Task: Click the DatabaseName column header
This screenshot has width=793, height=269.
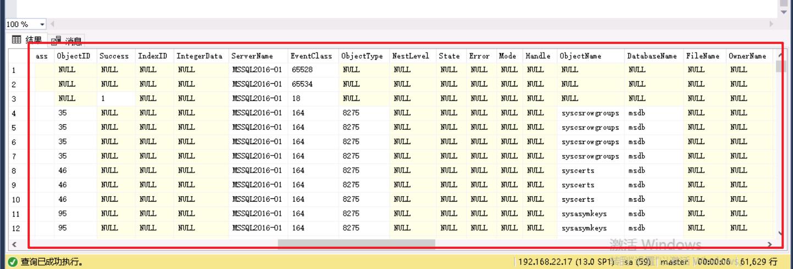Action: pos(652,56)
